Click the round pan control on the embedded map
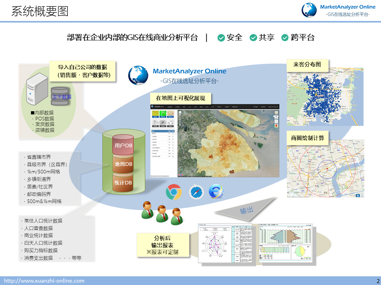 click(x=180, y=112)
